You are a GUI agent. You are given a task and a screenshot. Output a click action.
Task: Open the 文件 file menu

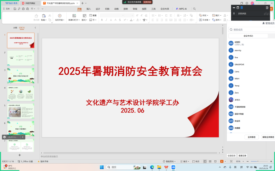click(6, 9)
